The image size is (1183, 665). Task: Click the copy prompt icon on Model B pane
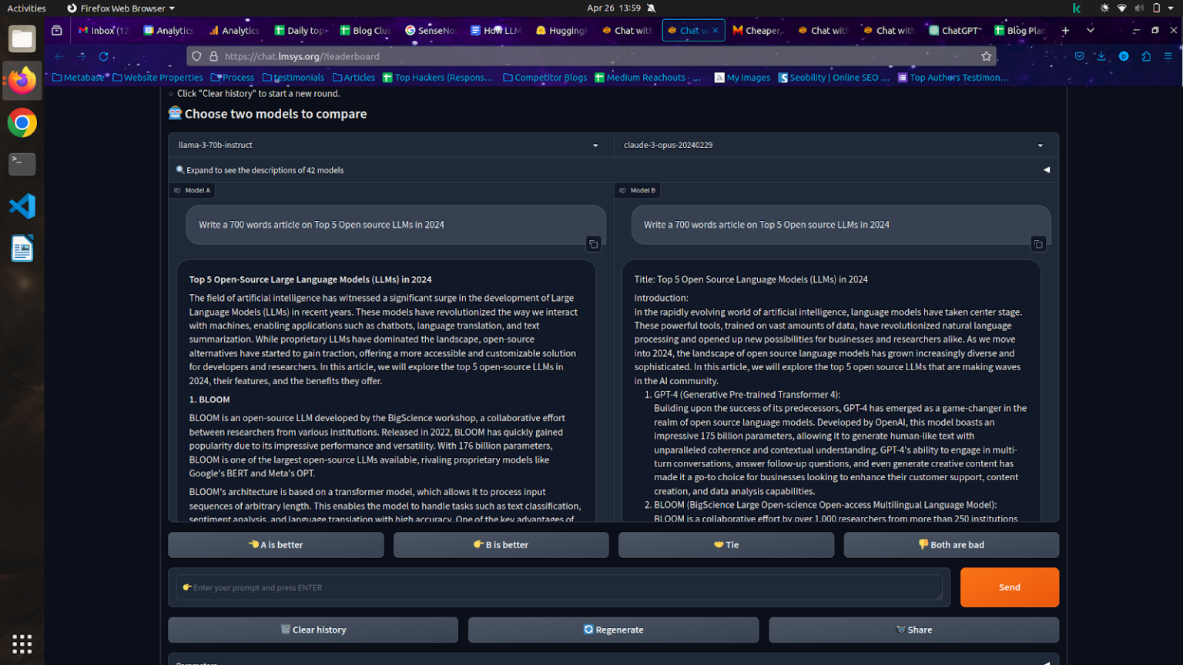pyautogui.click(x=1038, y=244)
